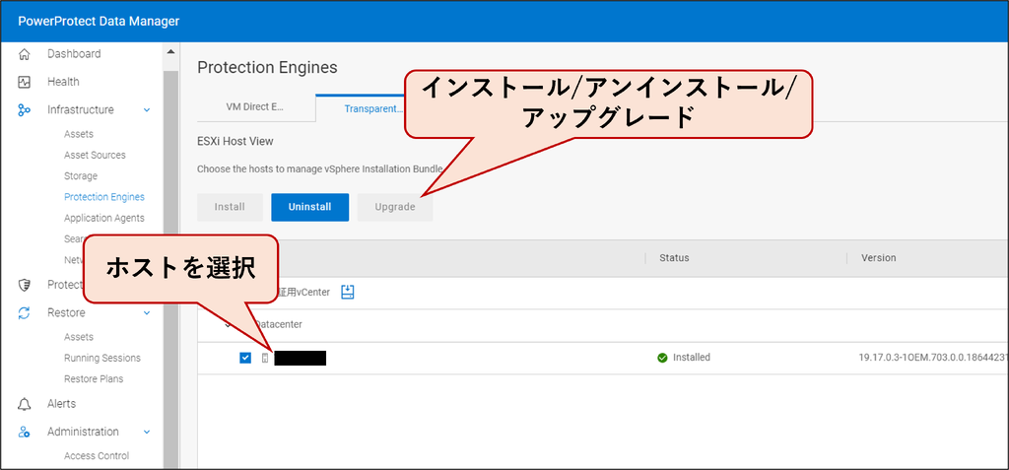Click the Administration user-gear icon
Viewport: 1009px width, 470px height.
tap(24, 432)
